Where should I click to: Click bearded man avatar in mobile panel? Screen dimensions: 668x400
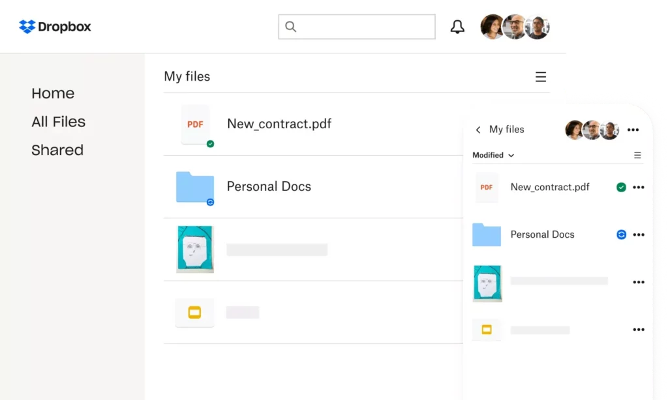(592, 130)
